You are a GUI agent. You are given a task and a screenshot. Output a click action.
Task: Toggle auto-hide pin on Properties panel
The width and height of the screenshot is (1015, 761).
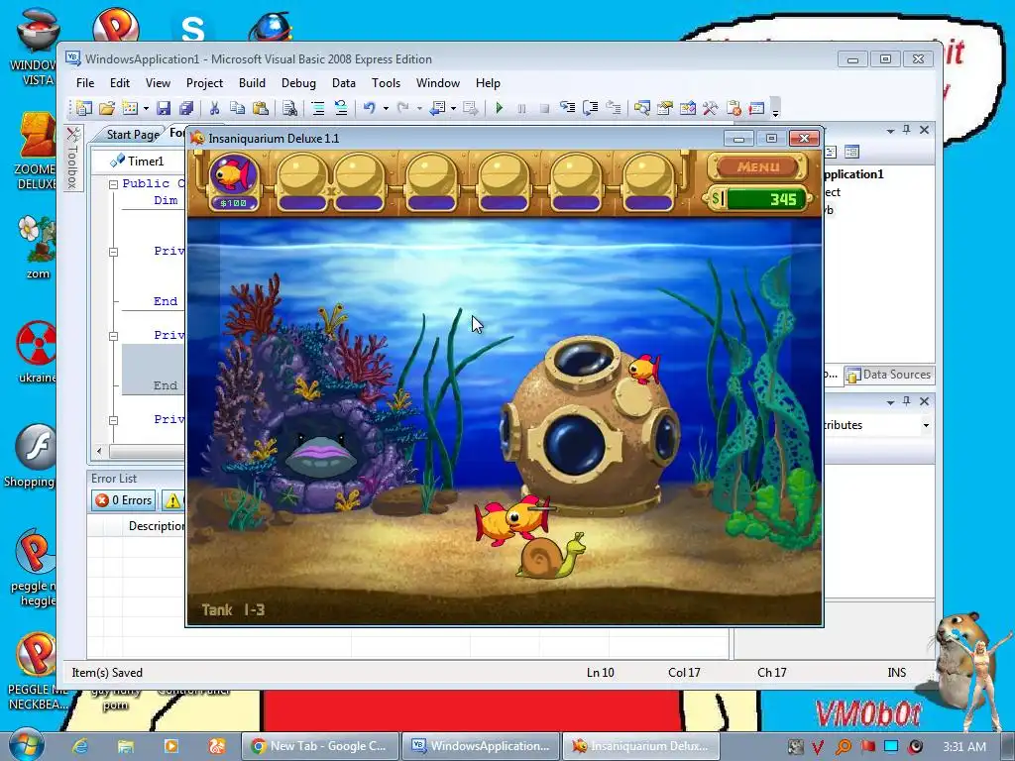907,401
